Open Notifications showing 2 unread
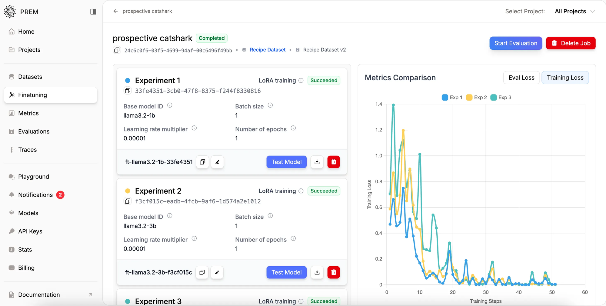606x306 pixels. [x=35, y=195]
